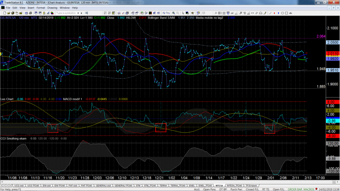This screenshot has width=340, height=191.
Task: Select the blue up arrow drawing tool
Action: [x=279, y=13]
